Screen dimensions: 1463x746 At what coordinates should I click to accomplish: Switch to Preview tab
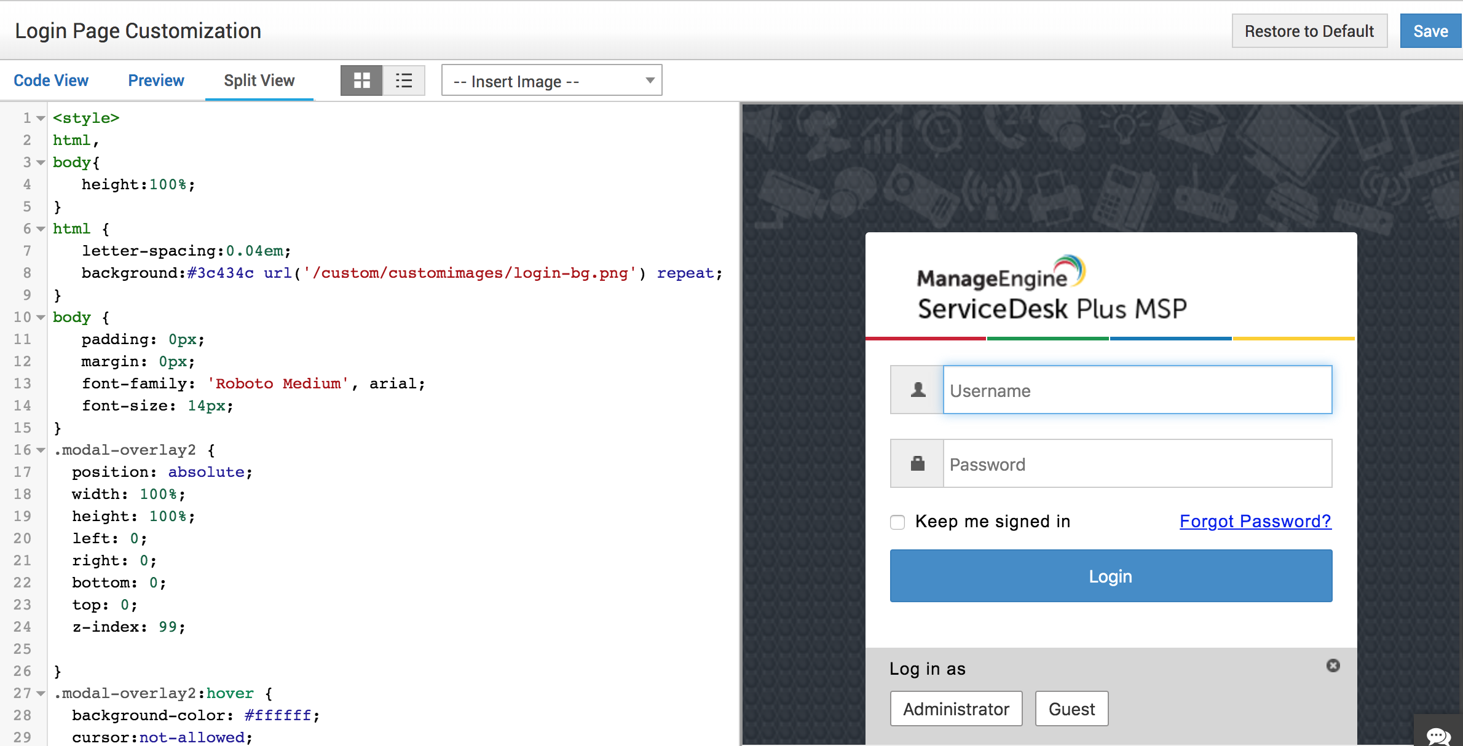pos(156,81)
